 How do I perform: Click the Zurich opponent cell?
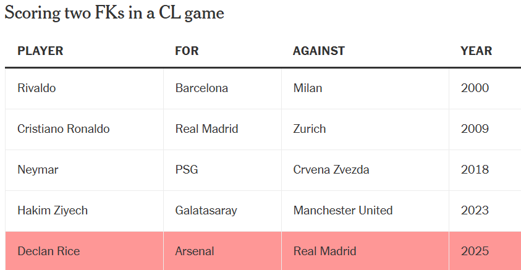point(365,129)
